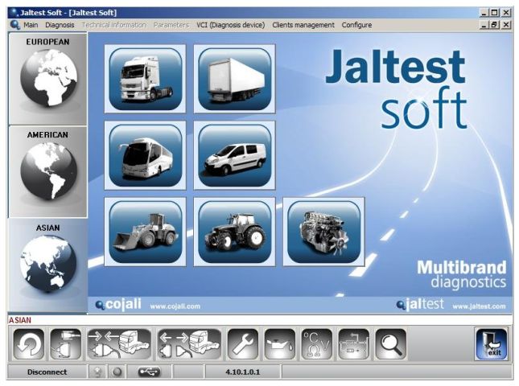Pick the ASIAN globe region

tap(48, 265)
